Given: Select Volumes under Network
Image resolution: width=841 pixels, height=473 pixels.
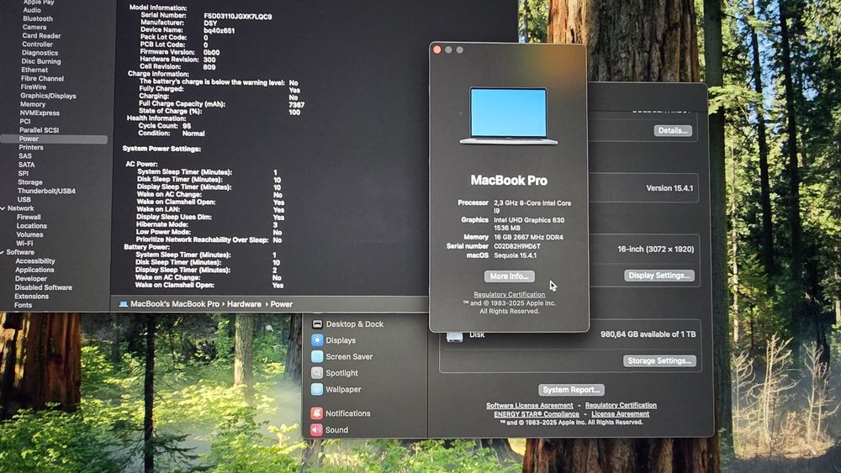Looking at the screenshot, I should pyautogui.click(x=29, y=234).
